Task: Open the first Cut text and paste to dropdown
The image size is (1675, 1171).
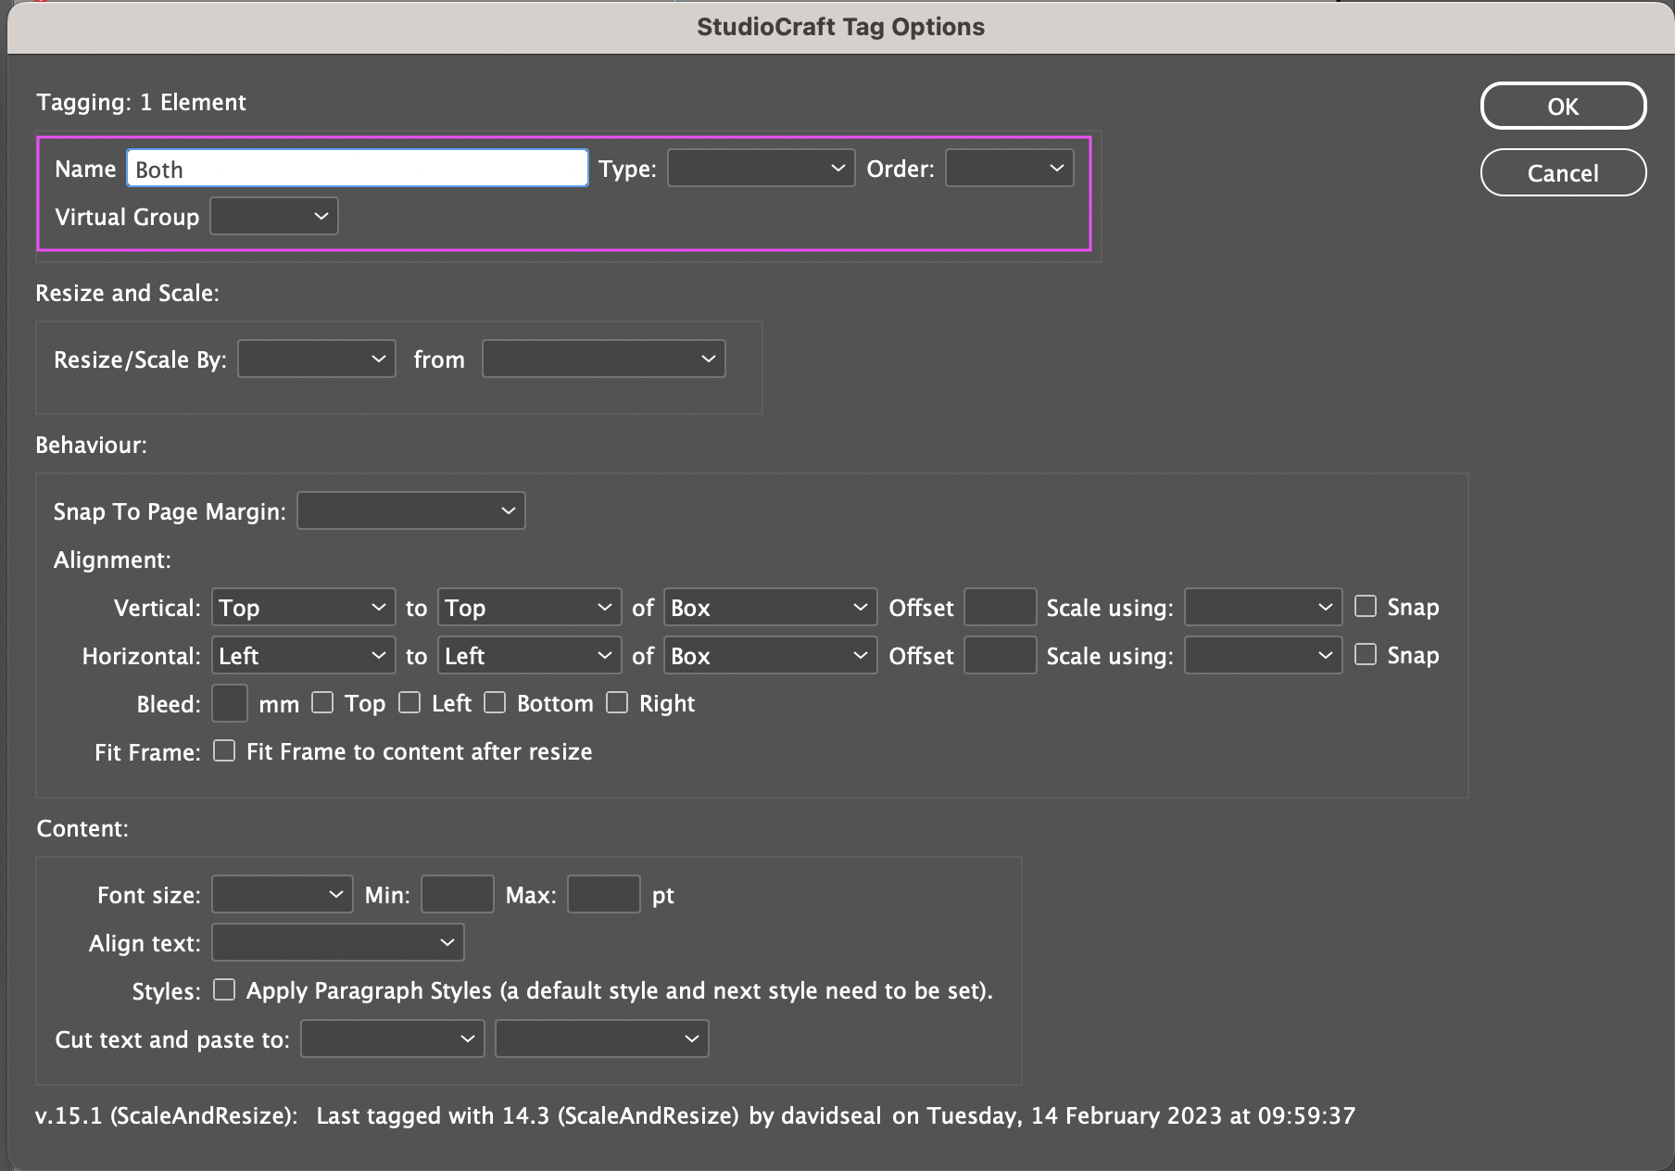Action: coord(393,1039)
